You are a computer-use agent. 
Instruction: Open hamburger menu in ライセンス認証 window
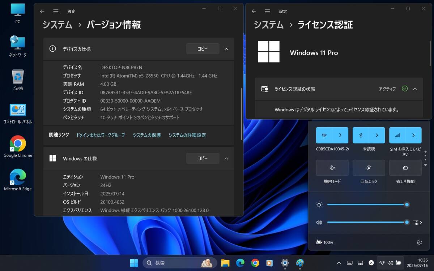267,11
